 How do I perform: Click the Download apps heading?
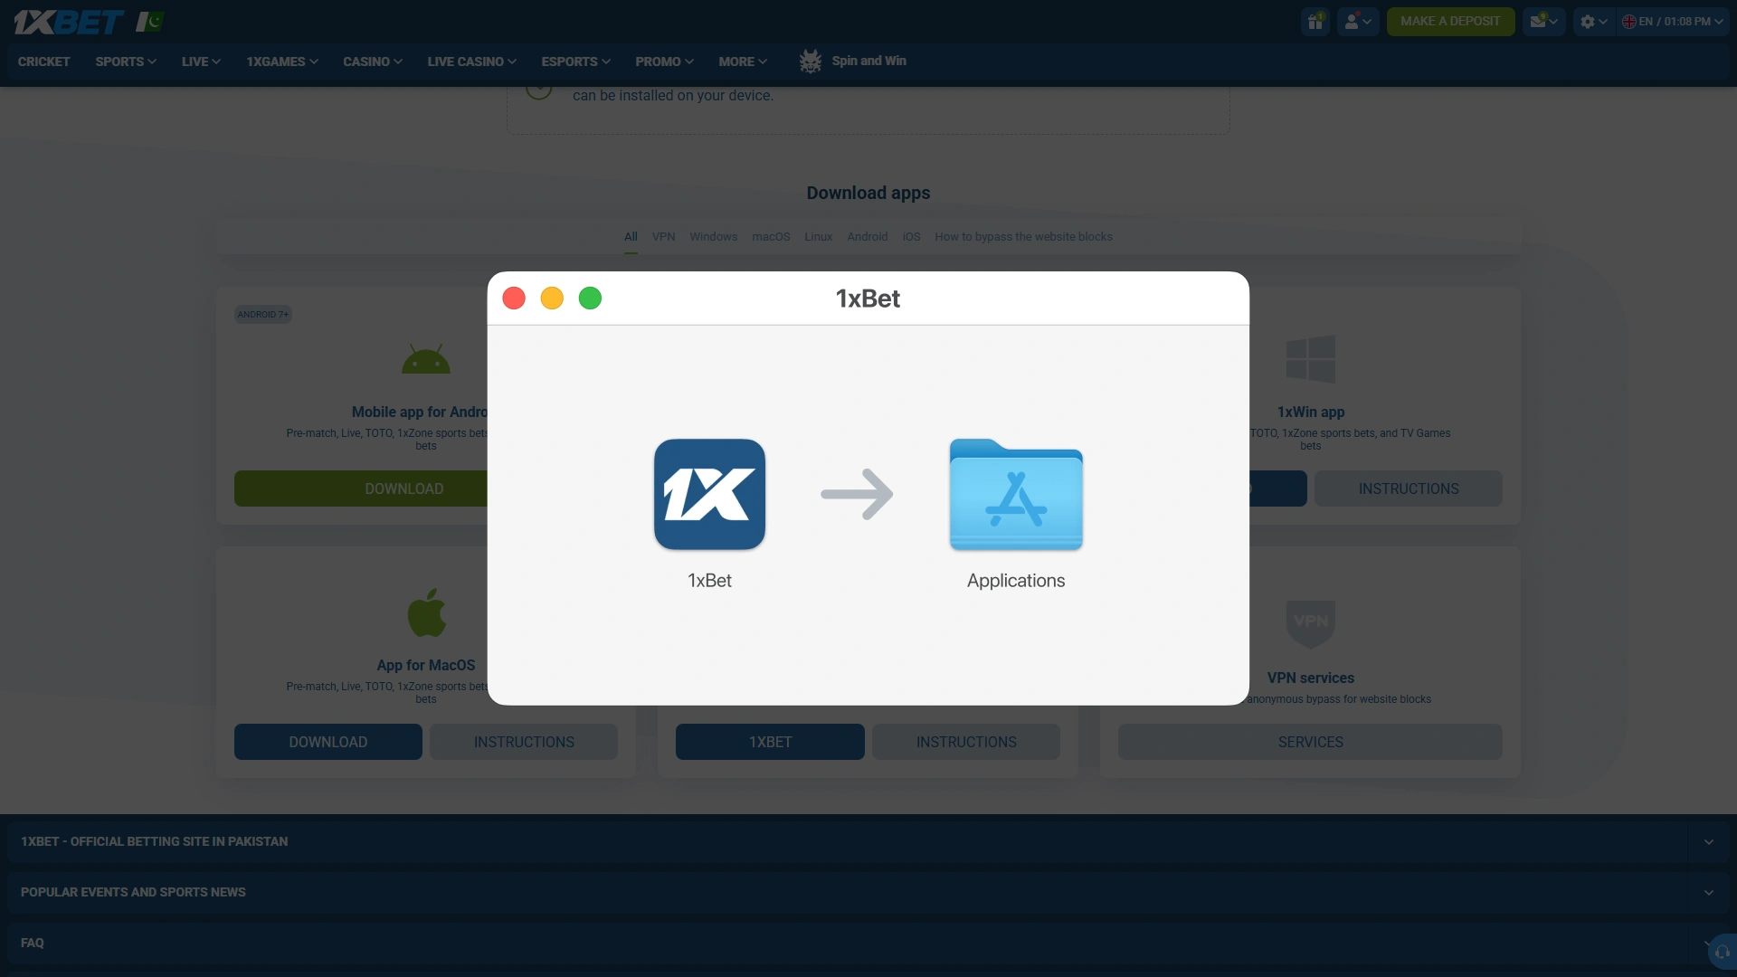point(868,193)
